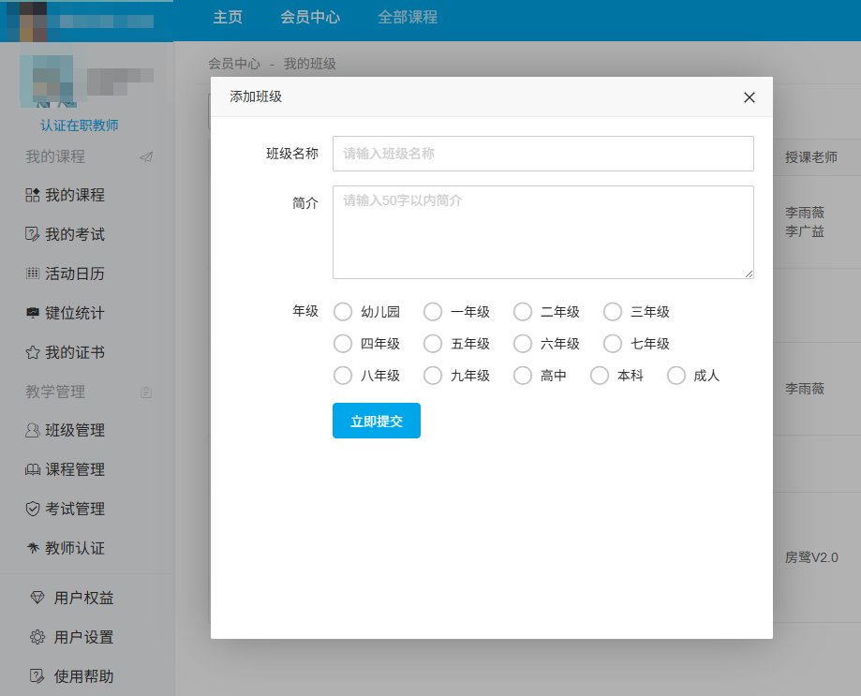Choose the 高中 radio option
Viewport: 861px width, 696px height.
[523, 376]
